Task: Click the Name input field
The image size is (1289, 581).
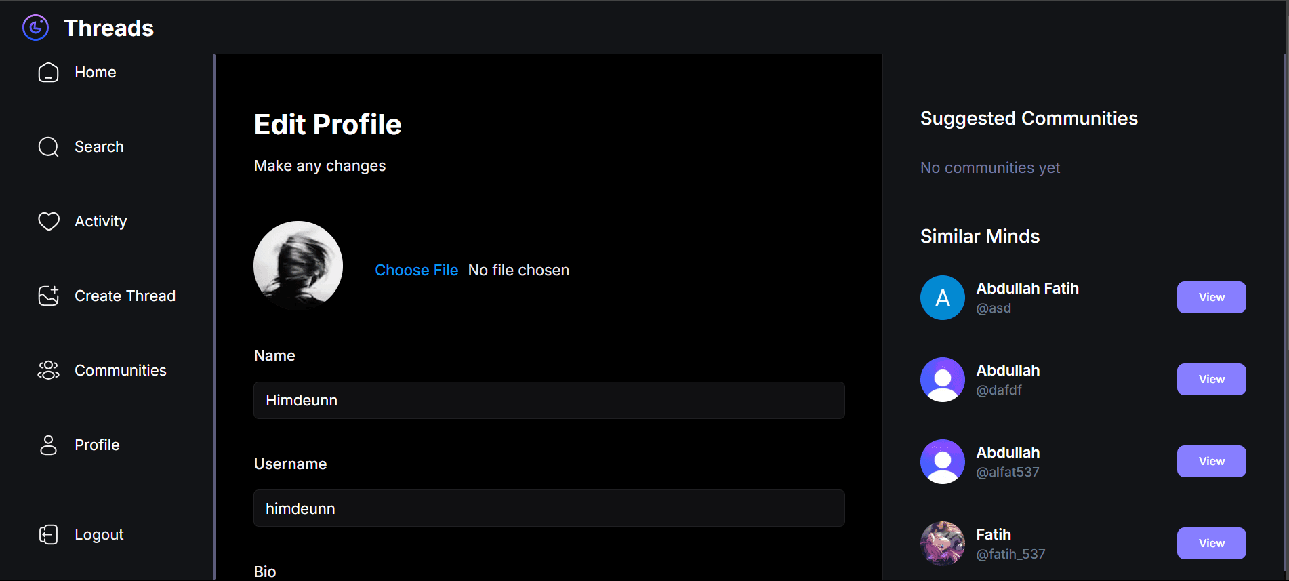Action: pyautogui.click(x=548, y=400)
